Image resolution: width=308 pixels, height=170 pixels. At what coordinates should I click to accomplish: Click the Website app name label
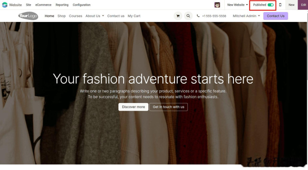coord(15,5)
